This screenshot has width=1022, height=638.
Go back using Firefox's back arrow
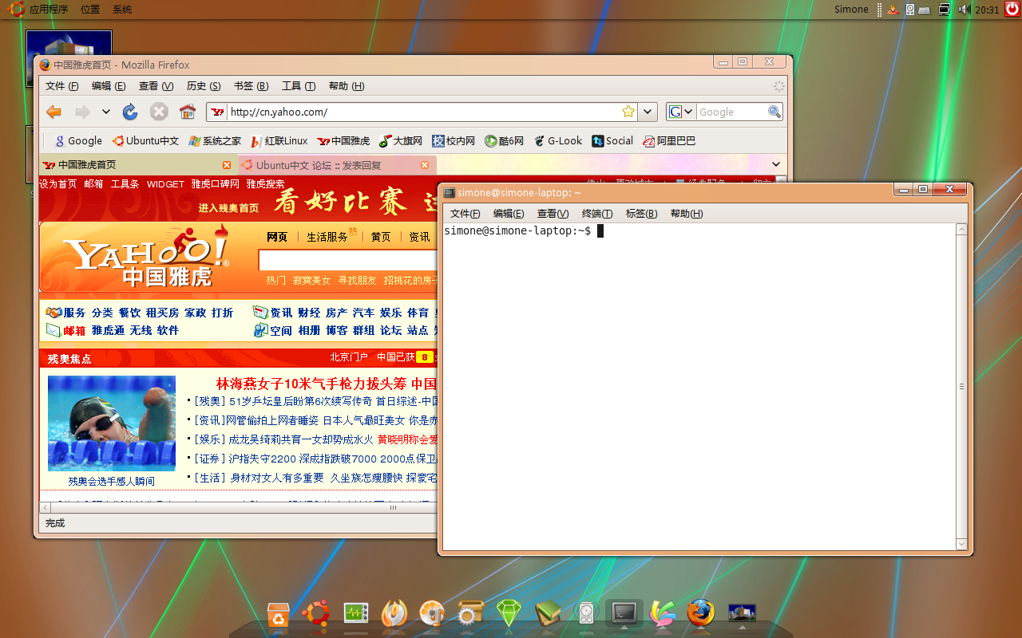[54, 112]
